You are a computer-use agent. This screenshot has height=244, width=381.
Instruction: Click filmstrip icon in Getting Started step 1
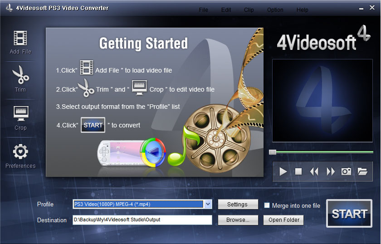coord(87,68)
